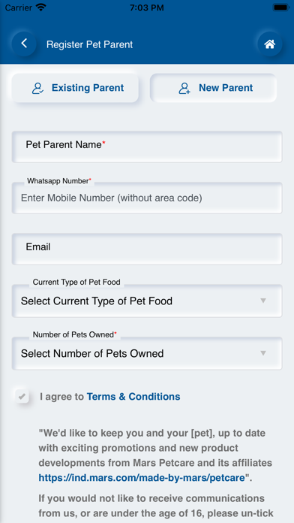Image resolution: width=294 pixels, height=523 pixels.
Task: Open the Terms & Conditions link
Action: [133, 397]
